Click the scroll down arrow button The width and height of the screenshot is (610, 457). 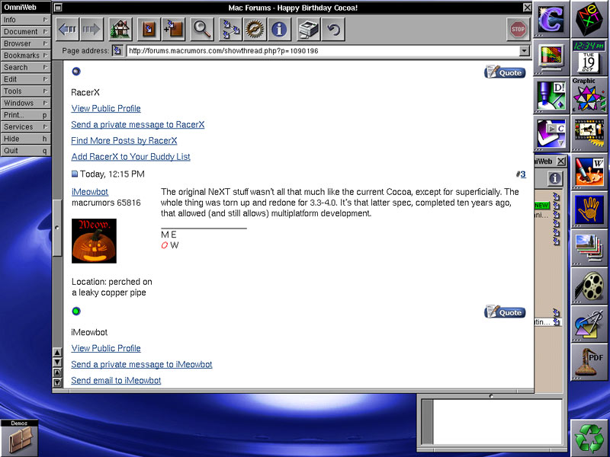click(x=57, y=363)
